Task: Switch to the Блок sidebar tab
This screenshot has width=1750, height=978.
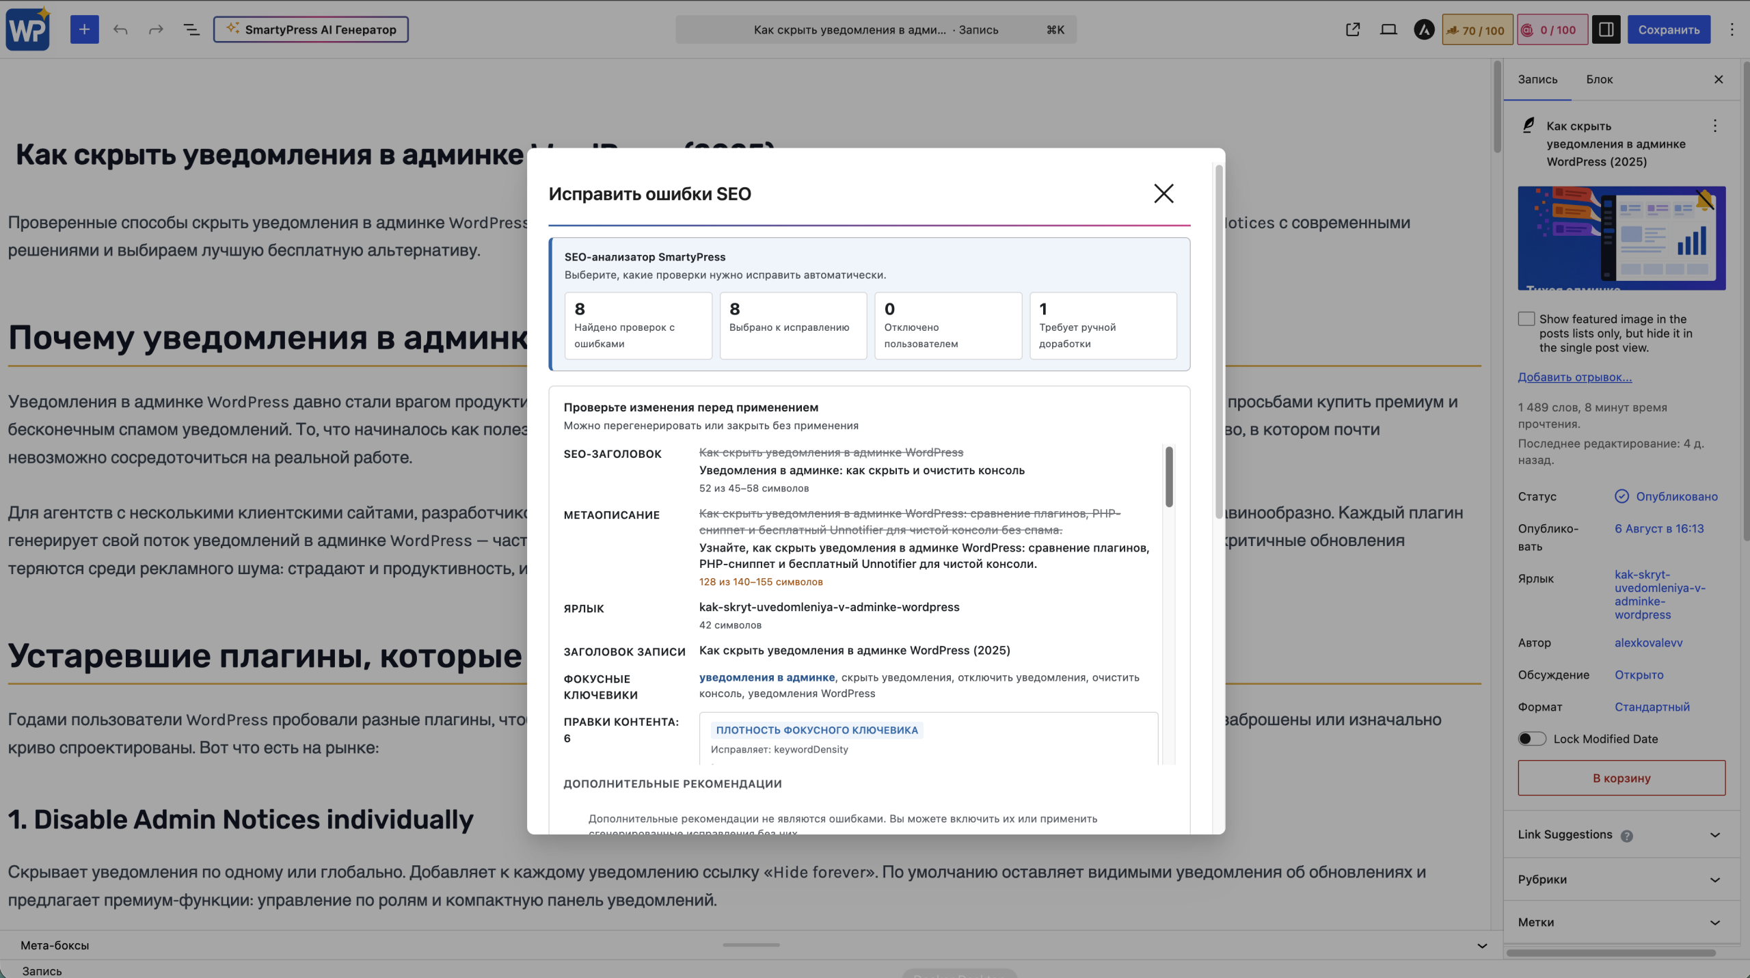Action: point(1599,79)
